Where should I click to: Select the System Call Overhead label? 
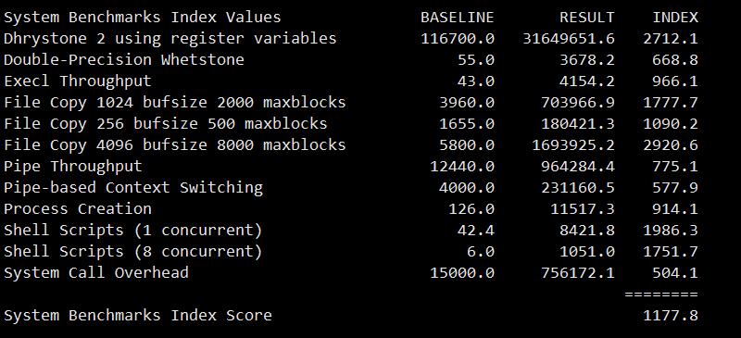coord(96,273)
